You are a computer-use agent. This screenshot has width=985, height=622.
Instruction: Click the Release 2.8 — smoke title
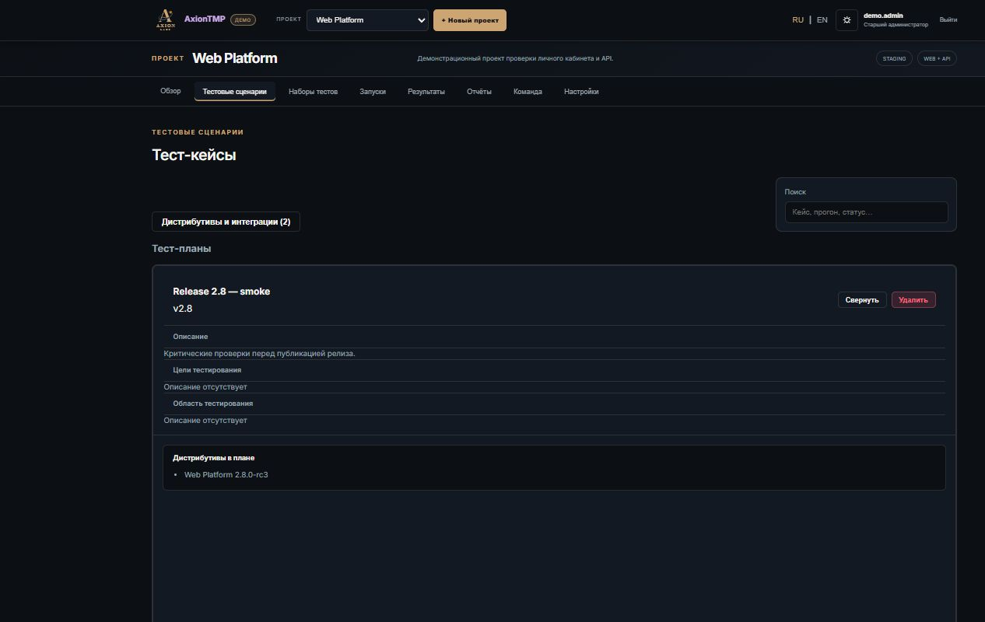(x=222, y=292)
